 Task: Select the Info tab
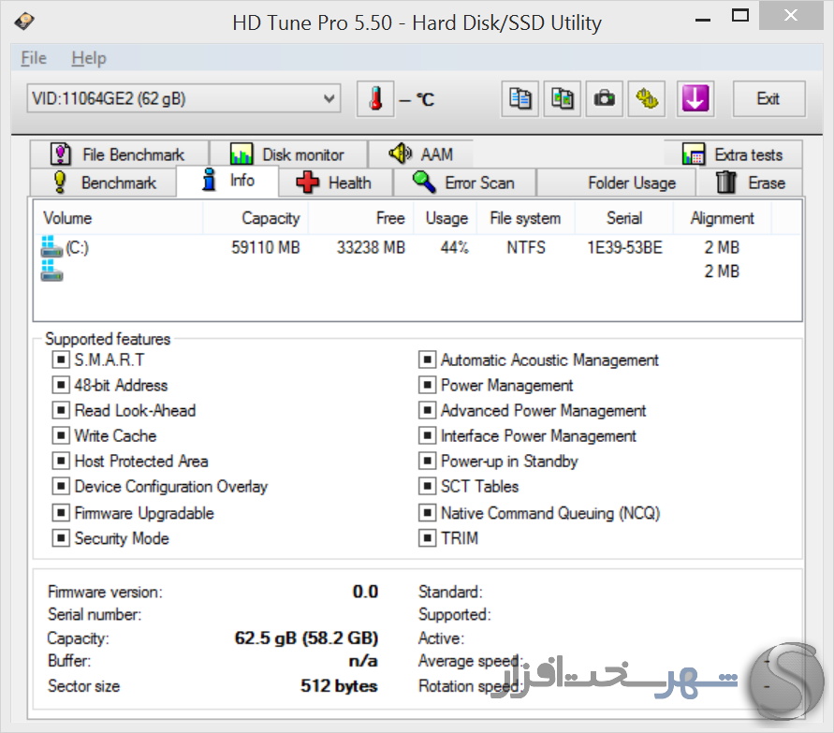(227, 181)
